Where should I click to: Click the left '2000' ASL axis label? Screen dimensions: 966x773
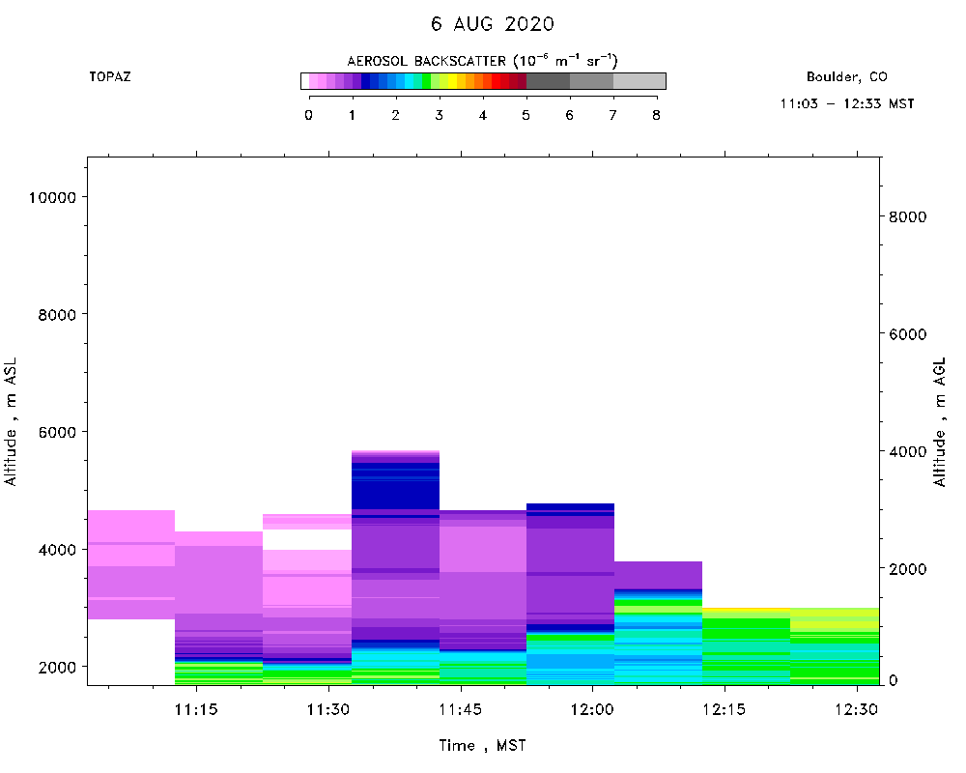click(57, 668)
